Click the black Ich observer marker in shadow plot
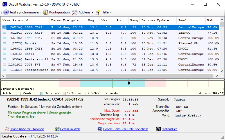The height and width of the screenshot is (140, 225). click(129, 83)
